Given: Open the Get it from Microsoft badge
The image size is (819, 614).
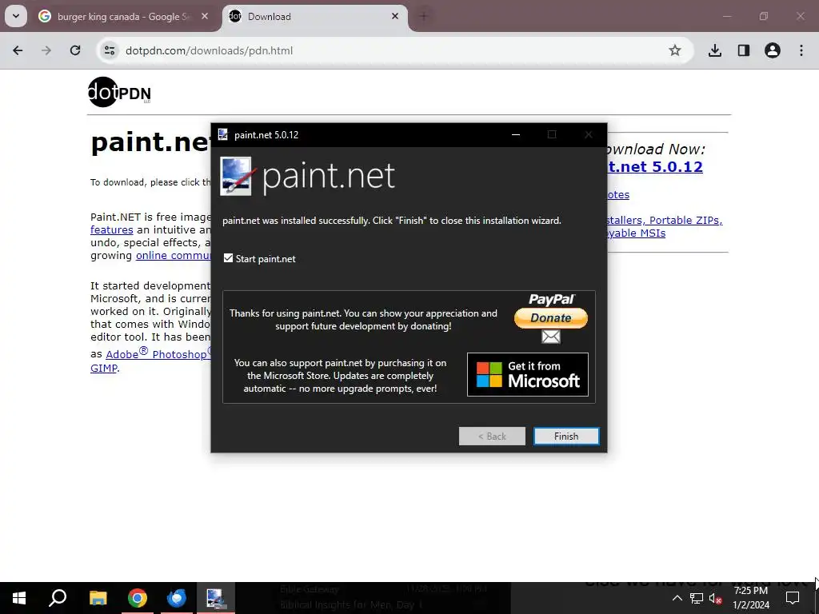Looking at the screenshot, I should [528, 374].
